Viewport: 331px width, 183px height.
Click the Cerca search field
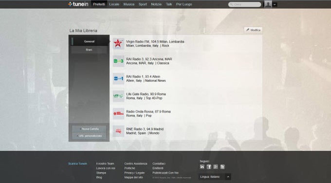coord(245,4)
